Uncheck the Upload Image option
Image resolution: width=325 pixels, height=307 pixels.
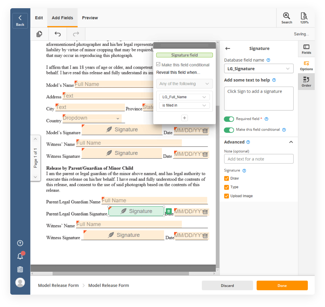[x=227, y=196]
